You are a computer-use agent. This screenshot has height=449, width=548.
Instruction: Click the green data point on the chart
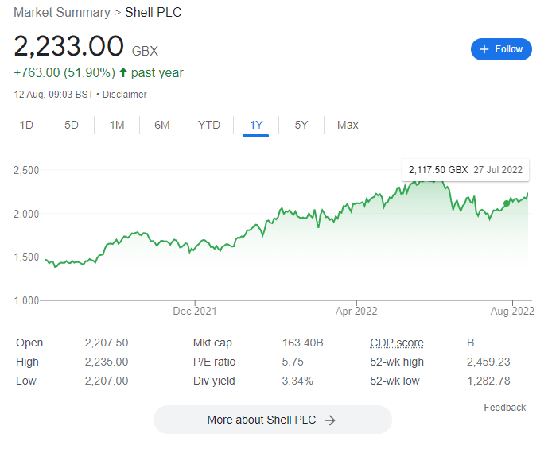click(x=507, y=203)
